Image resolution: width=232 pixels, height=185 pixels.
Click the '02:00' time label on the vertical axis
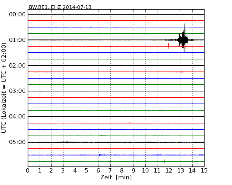[17, 65]
